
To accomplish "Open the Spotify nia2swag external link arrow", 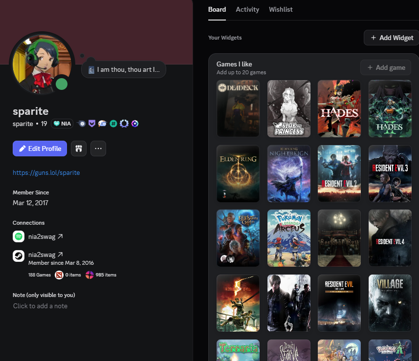I will tap(61, 236).
